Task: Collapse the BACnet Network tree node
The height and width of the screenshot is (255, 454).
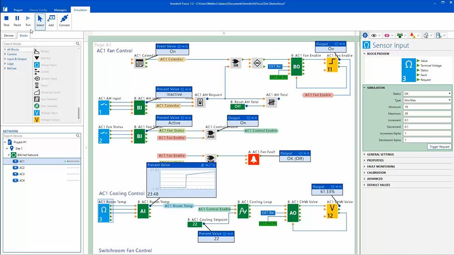Action: click(8, 155)
